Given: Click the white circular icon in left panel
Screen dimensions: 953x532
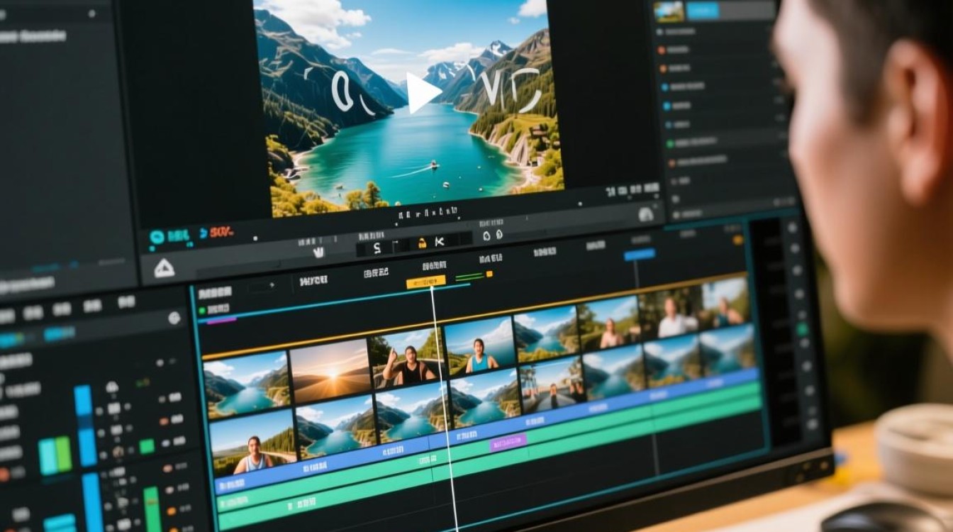Looking at the screenshot, I should (174, 318).
